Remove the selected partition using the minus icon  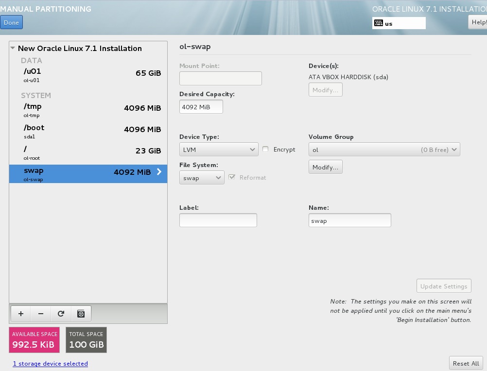click(40, 313)
